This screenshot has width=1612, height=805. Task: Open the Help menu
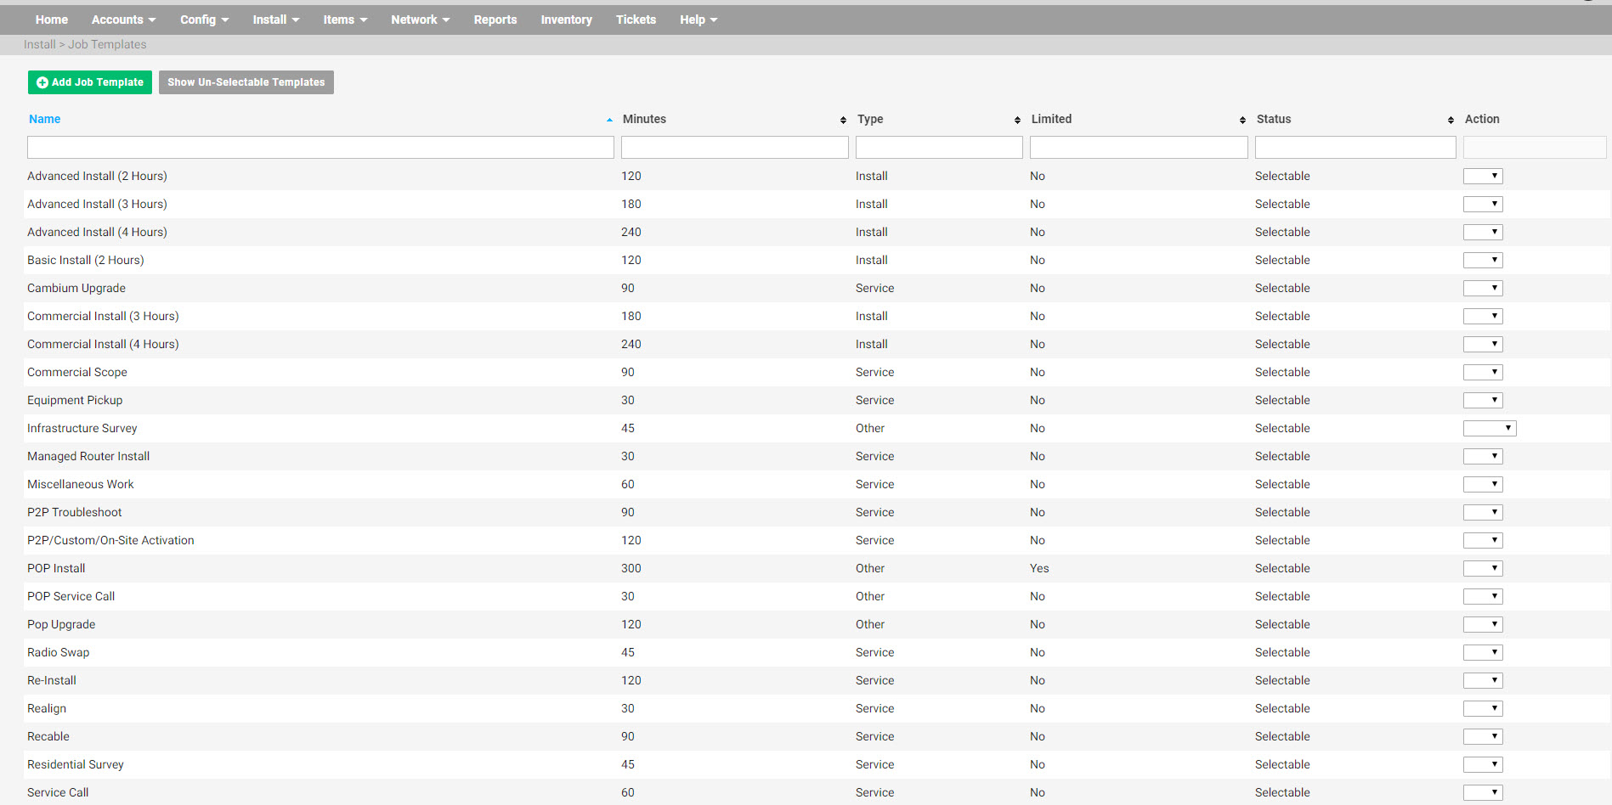[x=699, y=20]
